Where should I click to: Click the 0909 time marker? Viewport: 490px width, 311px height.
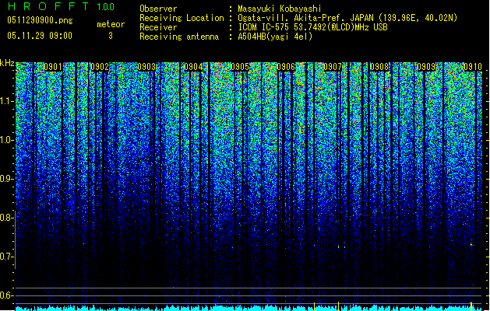tap(426, 67)
